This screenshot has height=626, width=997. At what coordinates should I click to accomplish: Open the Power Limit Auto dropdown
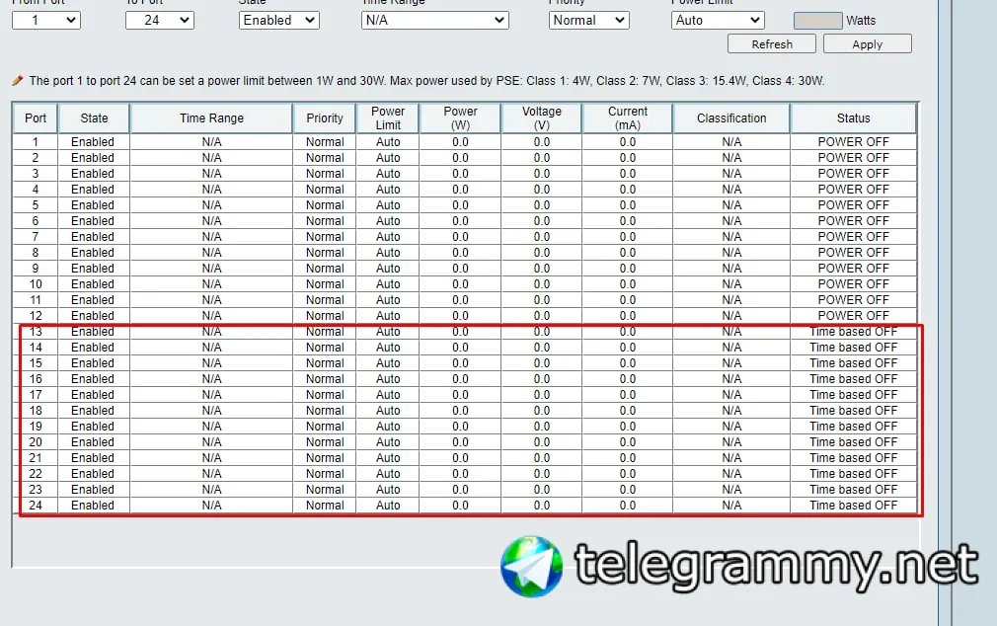(718, 21)
